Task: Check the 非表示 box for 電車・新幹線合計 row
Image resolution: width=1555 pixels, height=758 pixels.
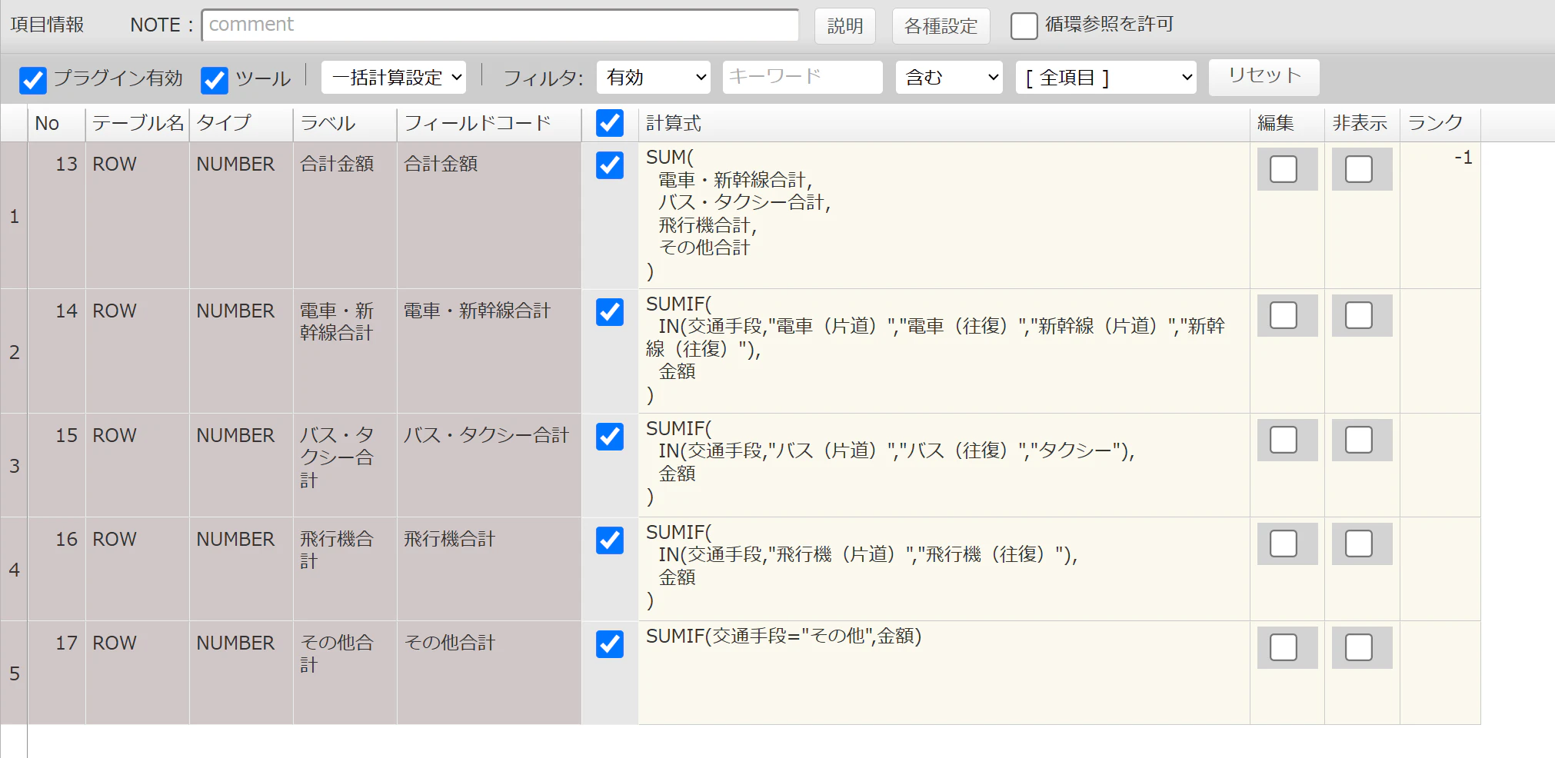Action: [x=1359, y=315]
